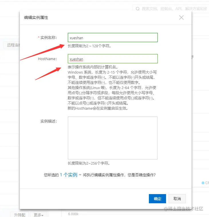Screen dimensions: 209x217
Task: Click the 远程连接 button behind the dialog
Action: tap(12, 45)
